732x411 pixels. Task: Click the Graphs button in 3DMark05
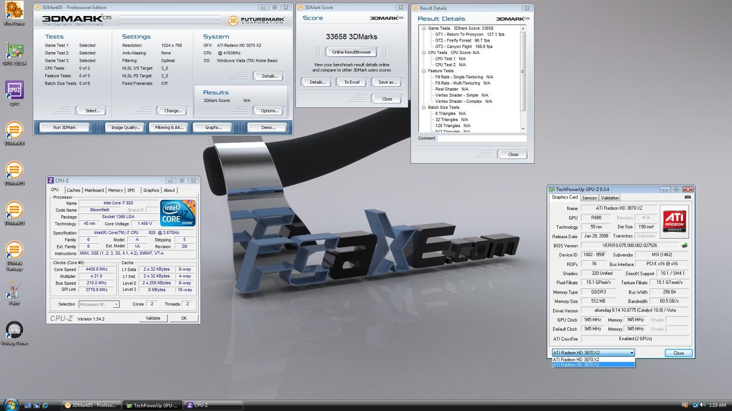coord(213,128)
